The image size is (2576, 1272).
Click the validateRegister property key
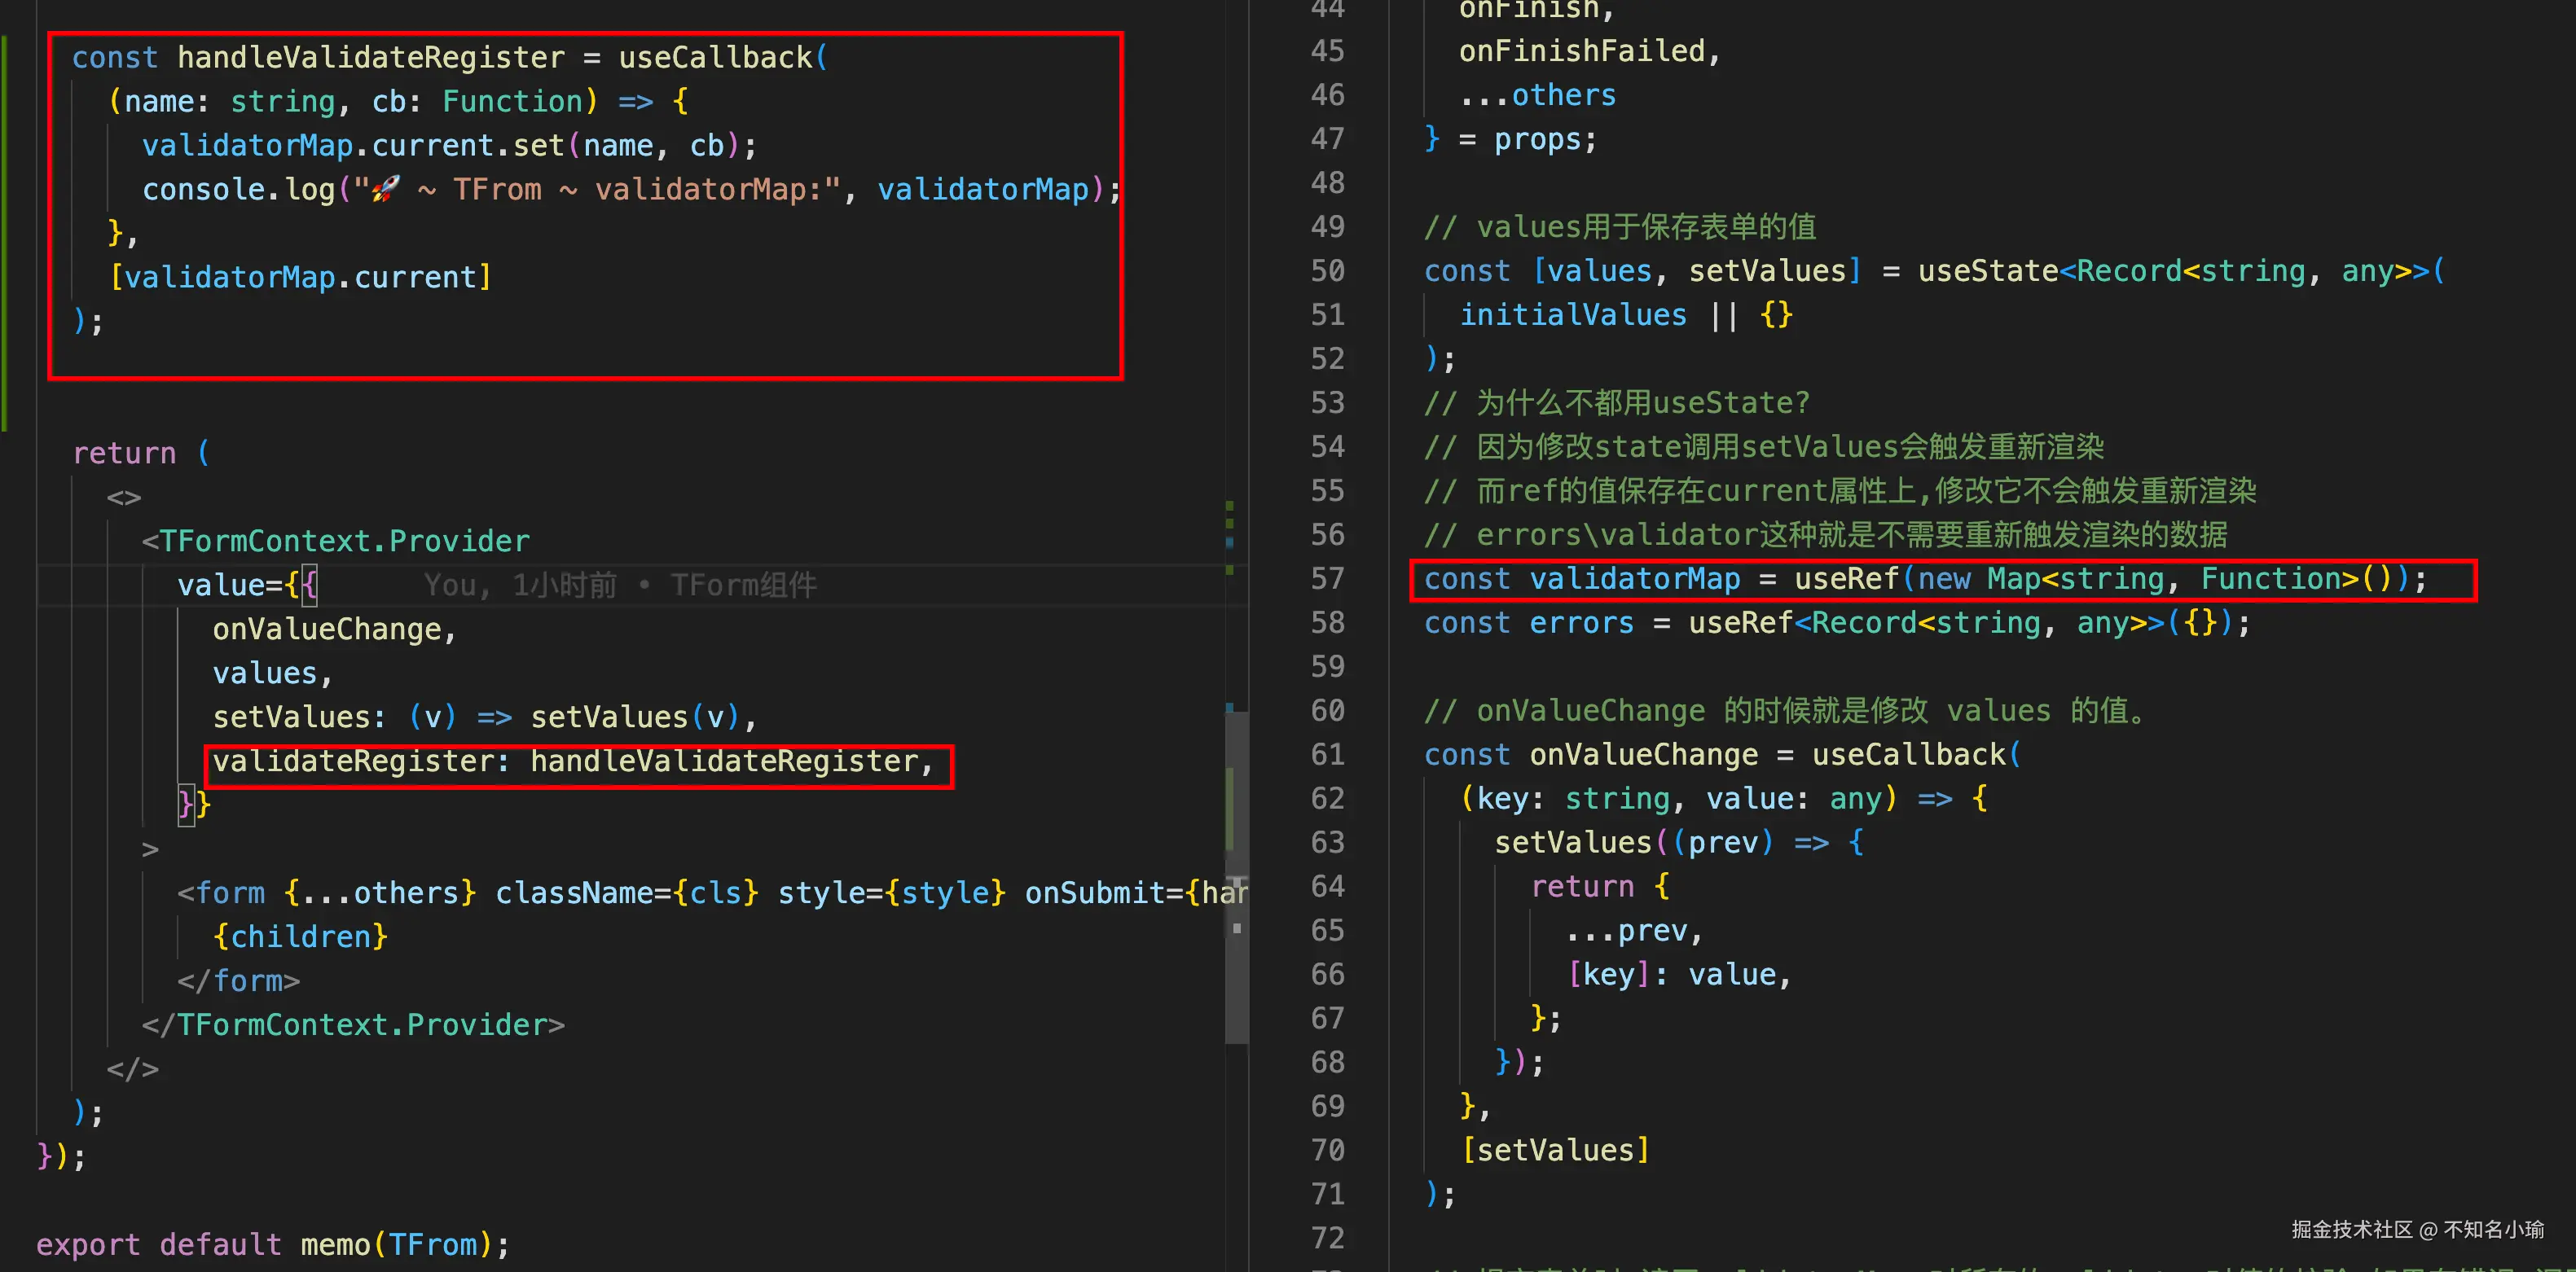pos(354,761)
